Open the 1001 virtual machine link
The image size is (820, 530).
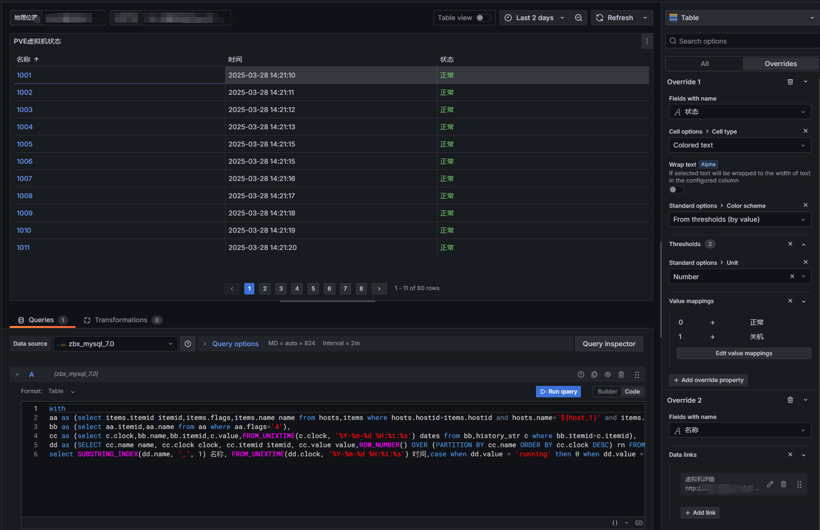point(24,75)
